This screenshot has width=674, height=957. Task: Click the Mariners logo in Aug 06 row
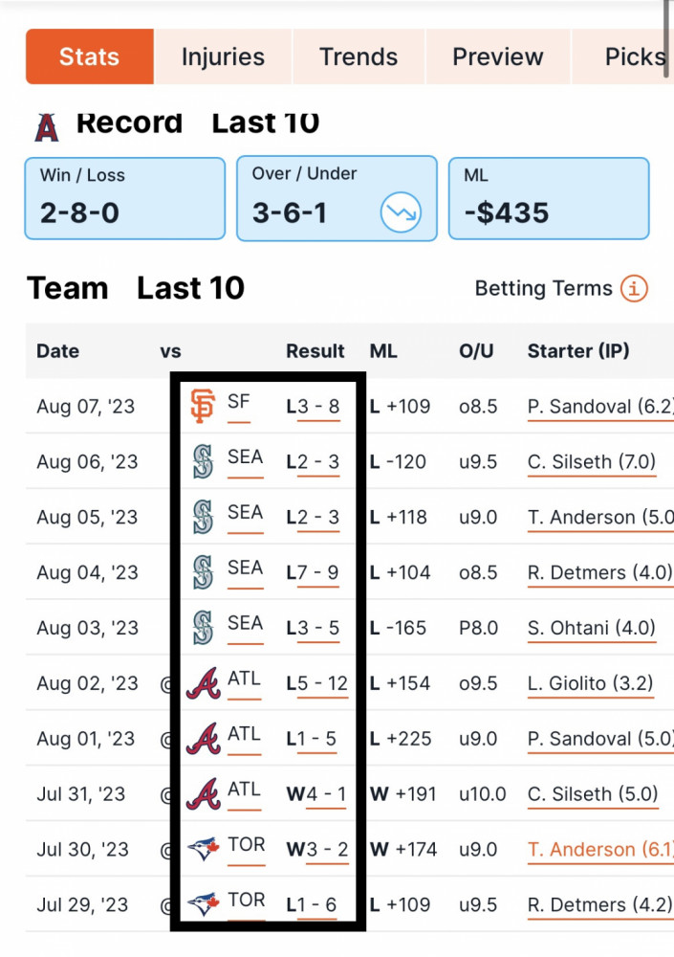pyautogui.click(x=203, y=461)
